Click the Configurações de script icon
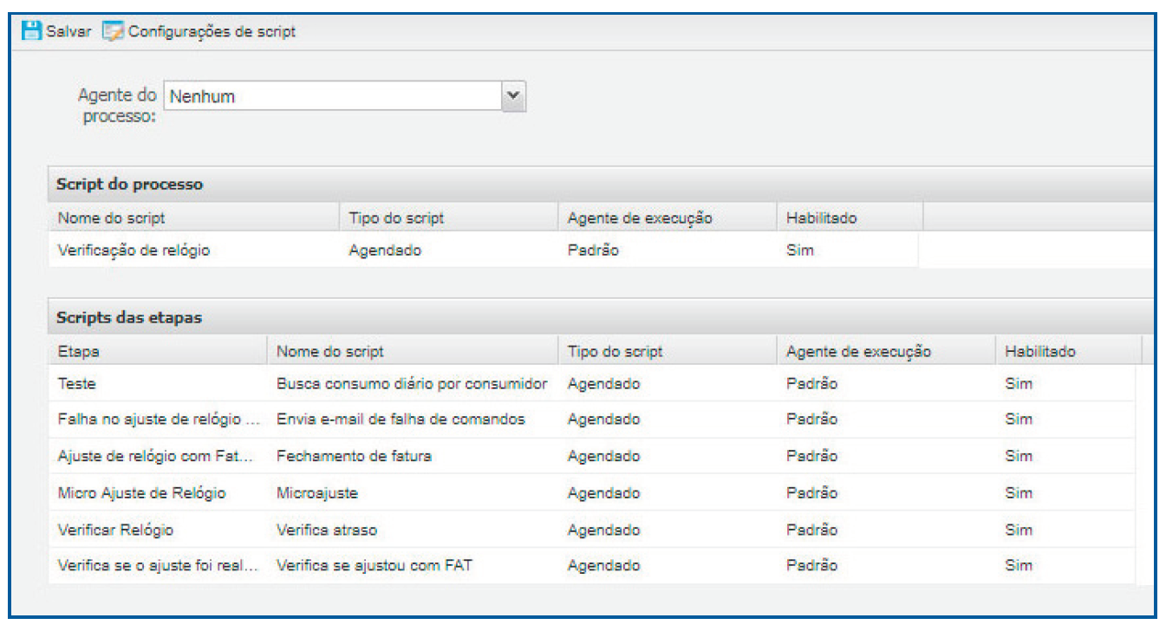Viewport: 1166px width, 631px height. tap(113, 31)
